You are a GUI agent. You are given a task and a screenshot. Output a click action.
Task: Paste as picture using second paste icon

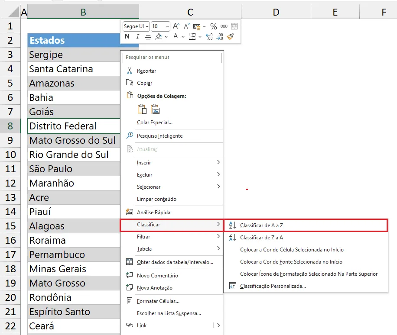click(155, 109)
